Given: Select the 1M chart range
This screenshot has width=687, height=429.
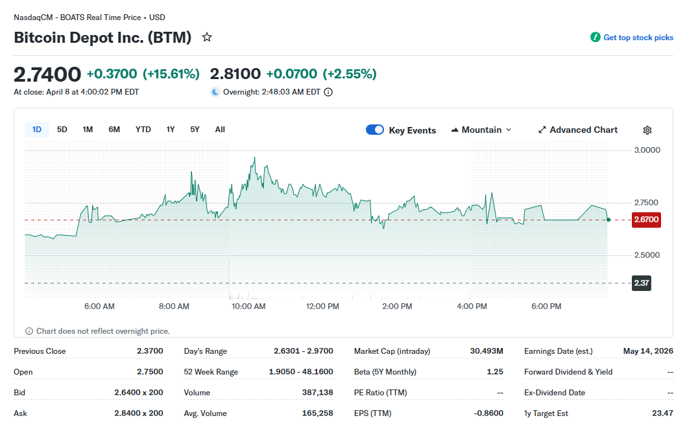Looking at the screenshot, I should pos(88,130).
